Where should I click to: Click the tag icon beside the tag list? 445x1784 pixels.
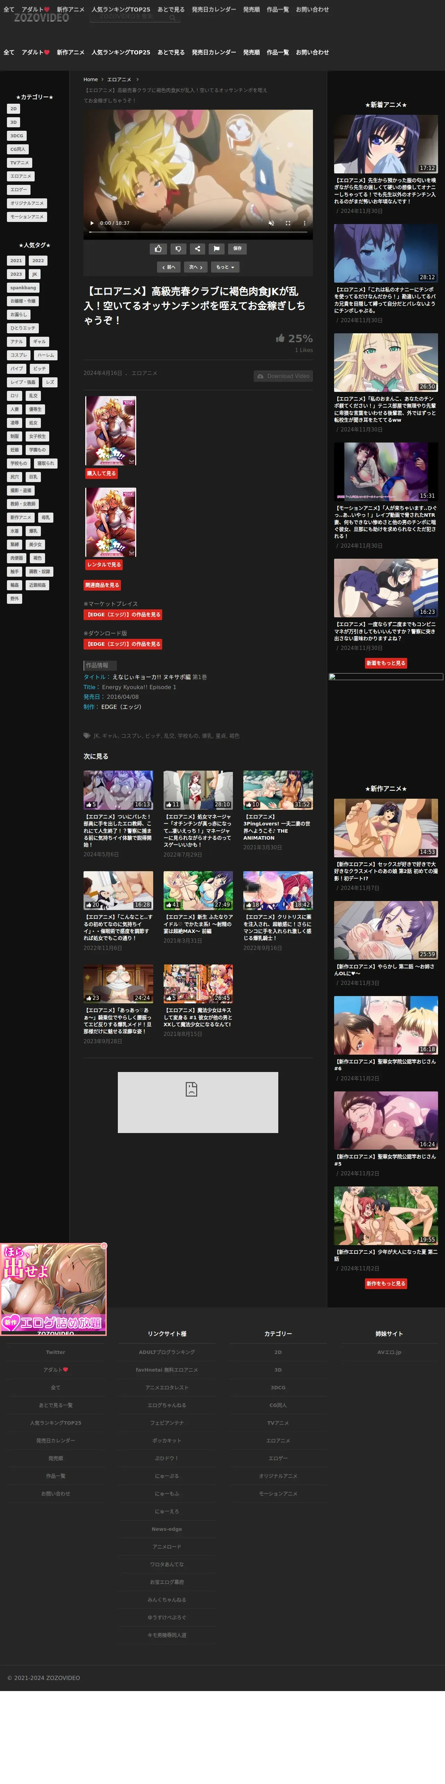pyautogui.click(x=87, y=736)
